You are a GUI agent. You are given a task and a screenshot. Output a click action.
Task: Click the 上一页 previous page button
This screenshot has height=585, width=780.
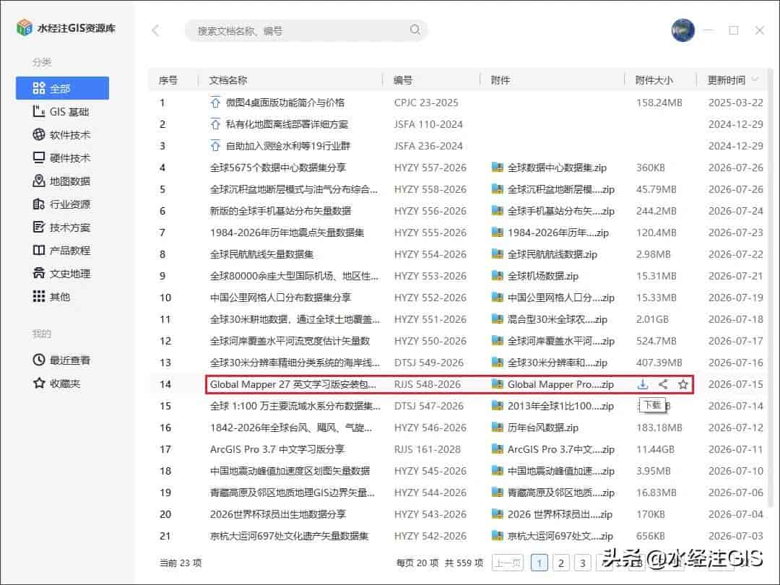coord(508,563)
